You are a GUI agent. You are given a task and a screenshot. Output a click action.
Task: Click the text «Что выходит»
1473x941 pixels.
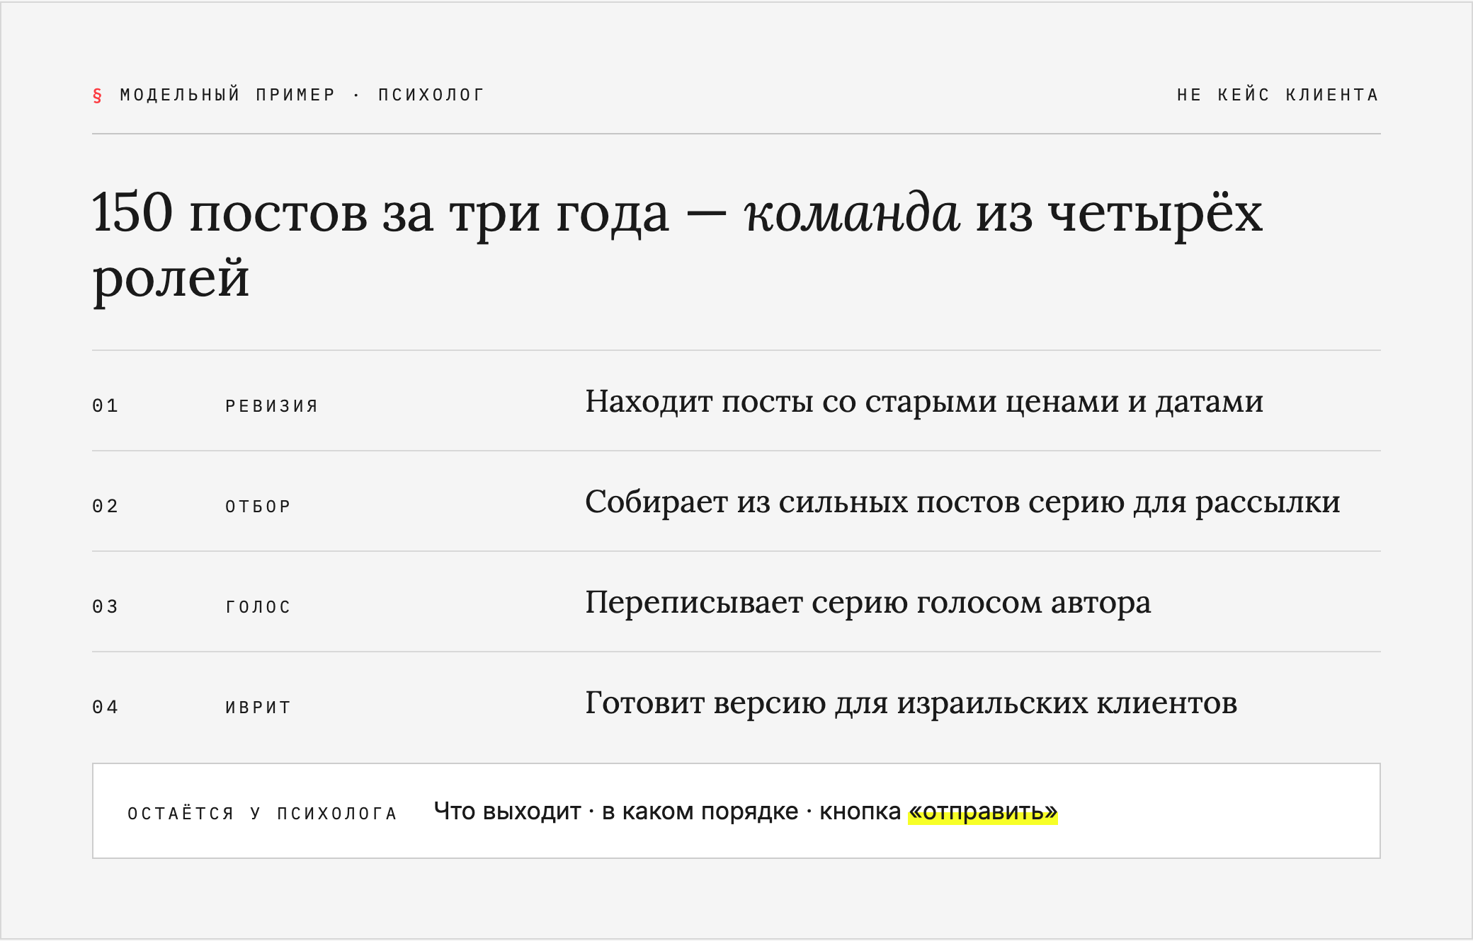pos(507,811)
